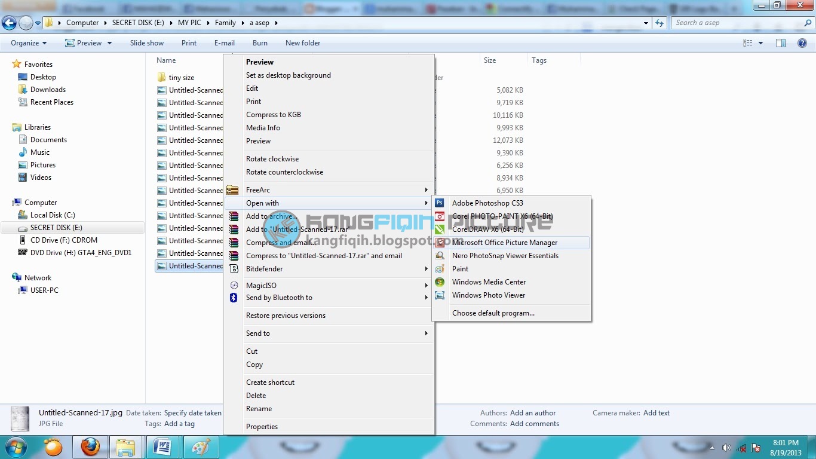Open the change view dropdown arrow
The height and width of the screenshot is (459, 816).
(760, 43)
